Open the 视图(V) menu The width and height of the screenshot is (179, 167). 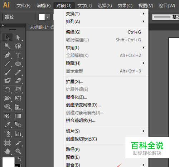(146, 6)
